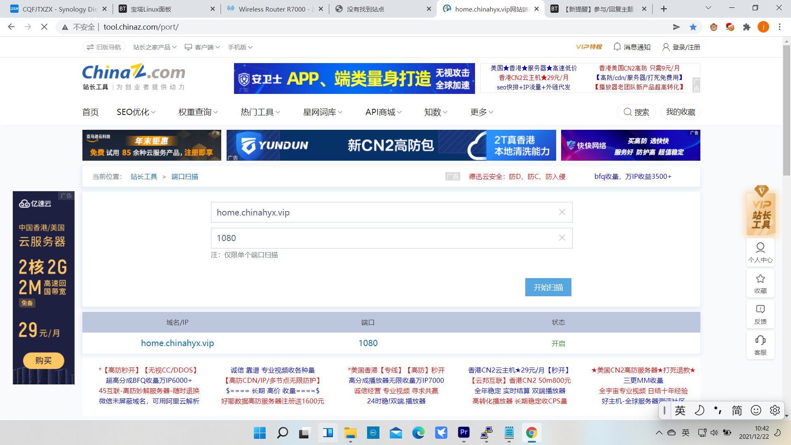This screenshot has width=791, height=445.
Task: Open the 站长之家产品 dropdown
Action: pos(155,47)
